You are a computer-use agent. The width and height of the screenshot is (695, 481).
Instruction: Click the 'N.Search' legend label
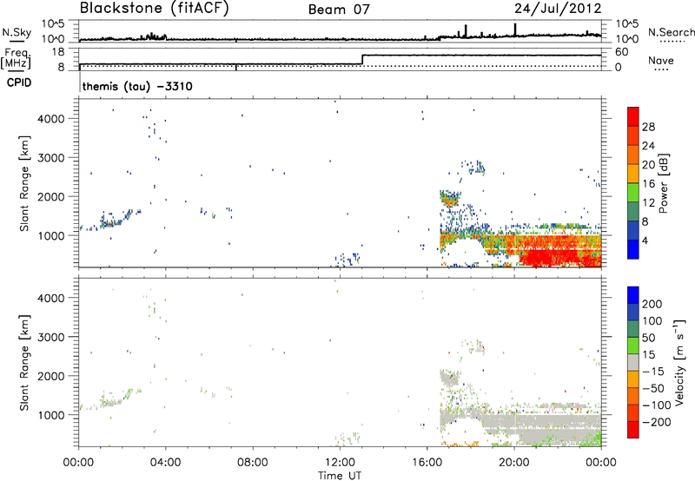[672, 32]
